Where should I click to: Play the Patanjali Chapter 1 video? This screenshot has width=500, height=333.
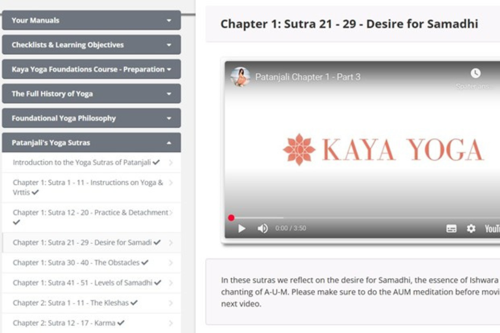[242, 229]
